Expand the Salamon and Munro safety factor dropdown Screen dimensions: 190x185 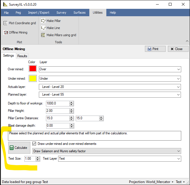tap(178, 151)
